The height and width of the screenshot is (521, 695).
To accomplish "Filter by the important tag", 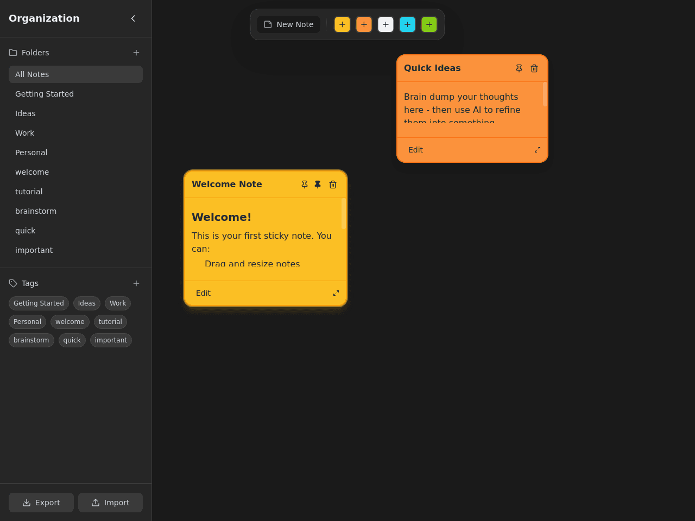I will (111, 340).
